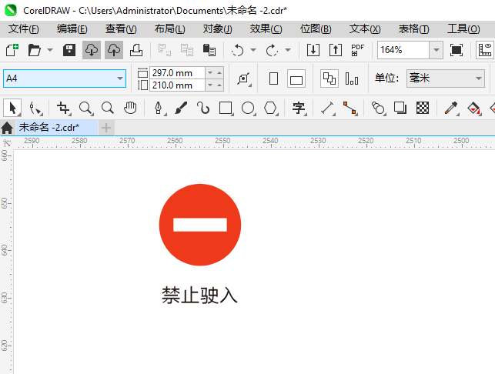
Task: Toggle apply layout to all pages
Action: coord(329,78)
